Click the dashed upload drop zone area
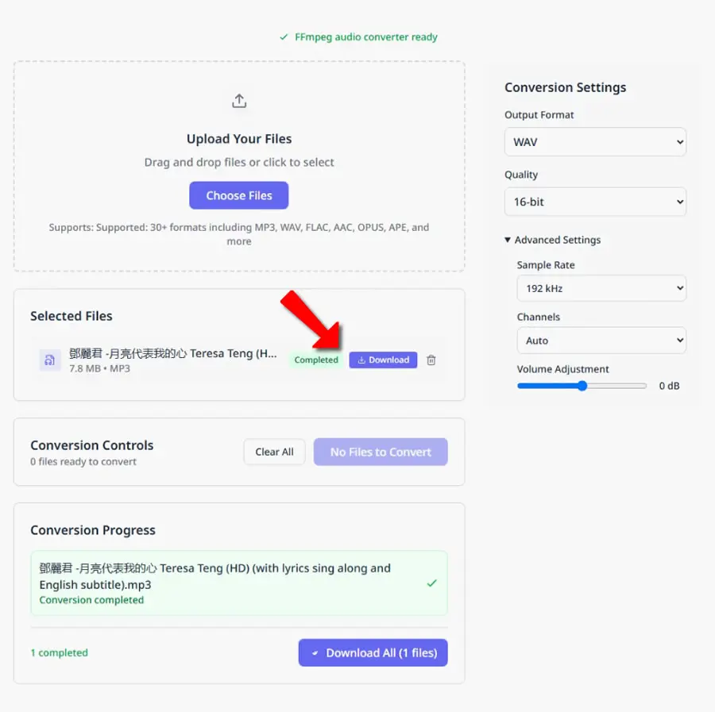715x712 pixels. click(x=239, y=166)
